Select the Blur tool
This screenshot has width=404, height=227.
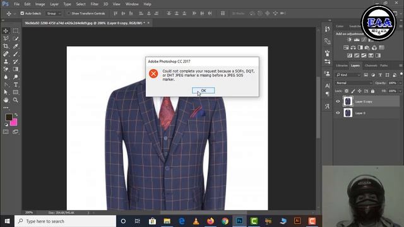point(6,77)
